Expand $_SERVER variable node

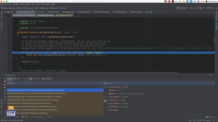coord(108,103)
